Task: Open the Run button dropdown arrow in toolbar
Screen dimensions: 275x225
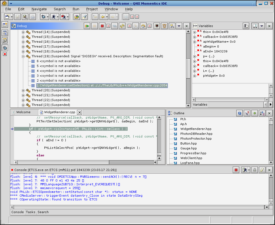Action: [58, 17]
